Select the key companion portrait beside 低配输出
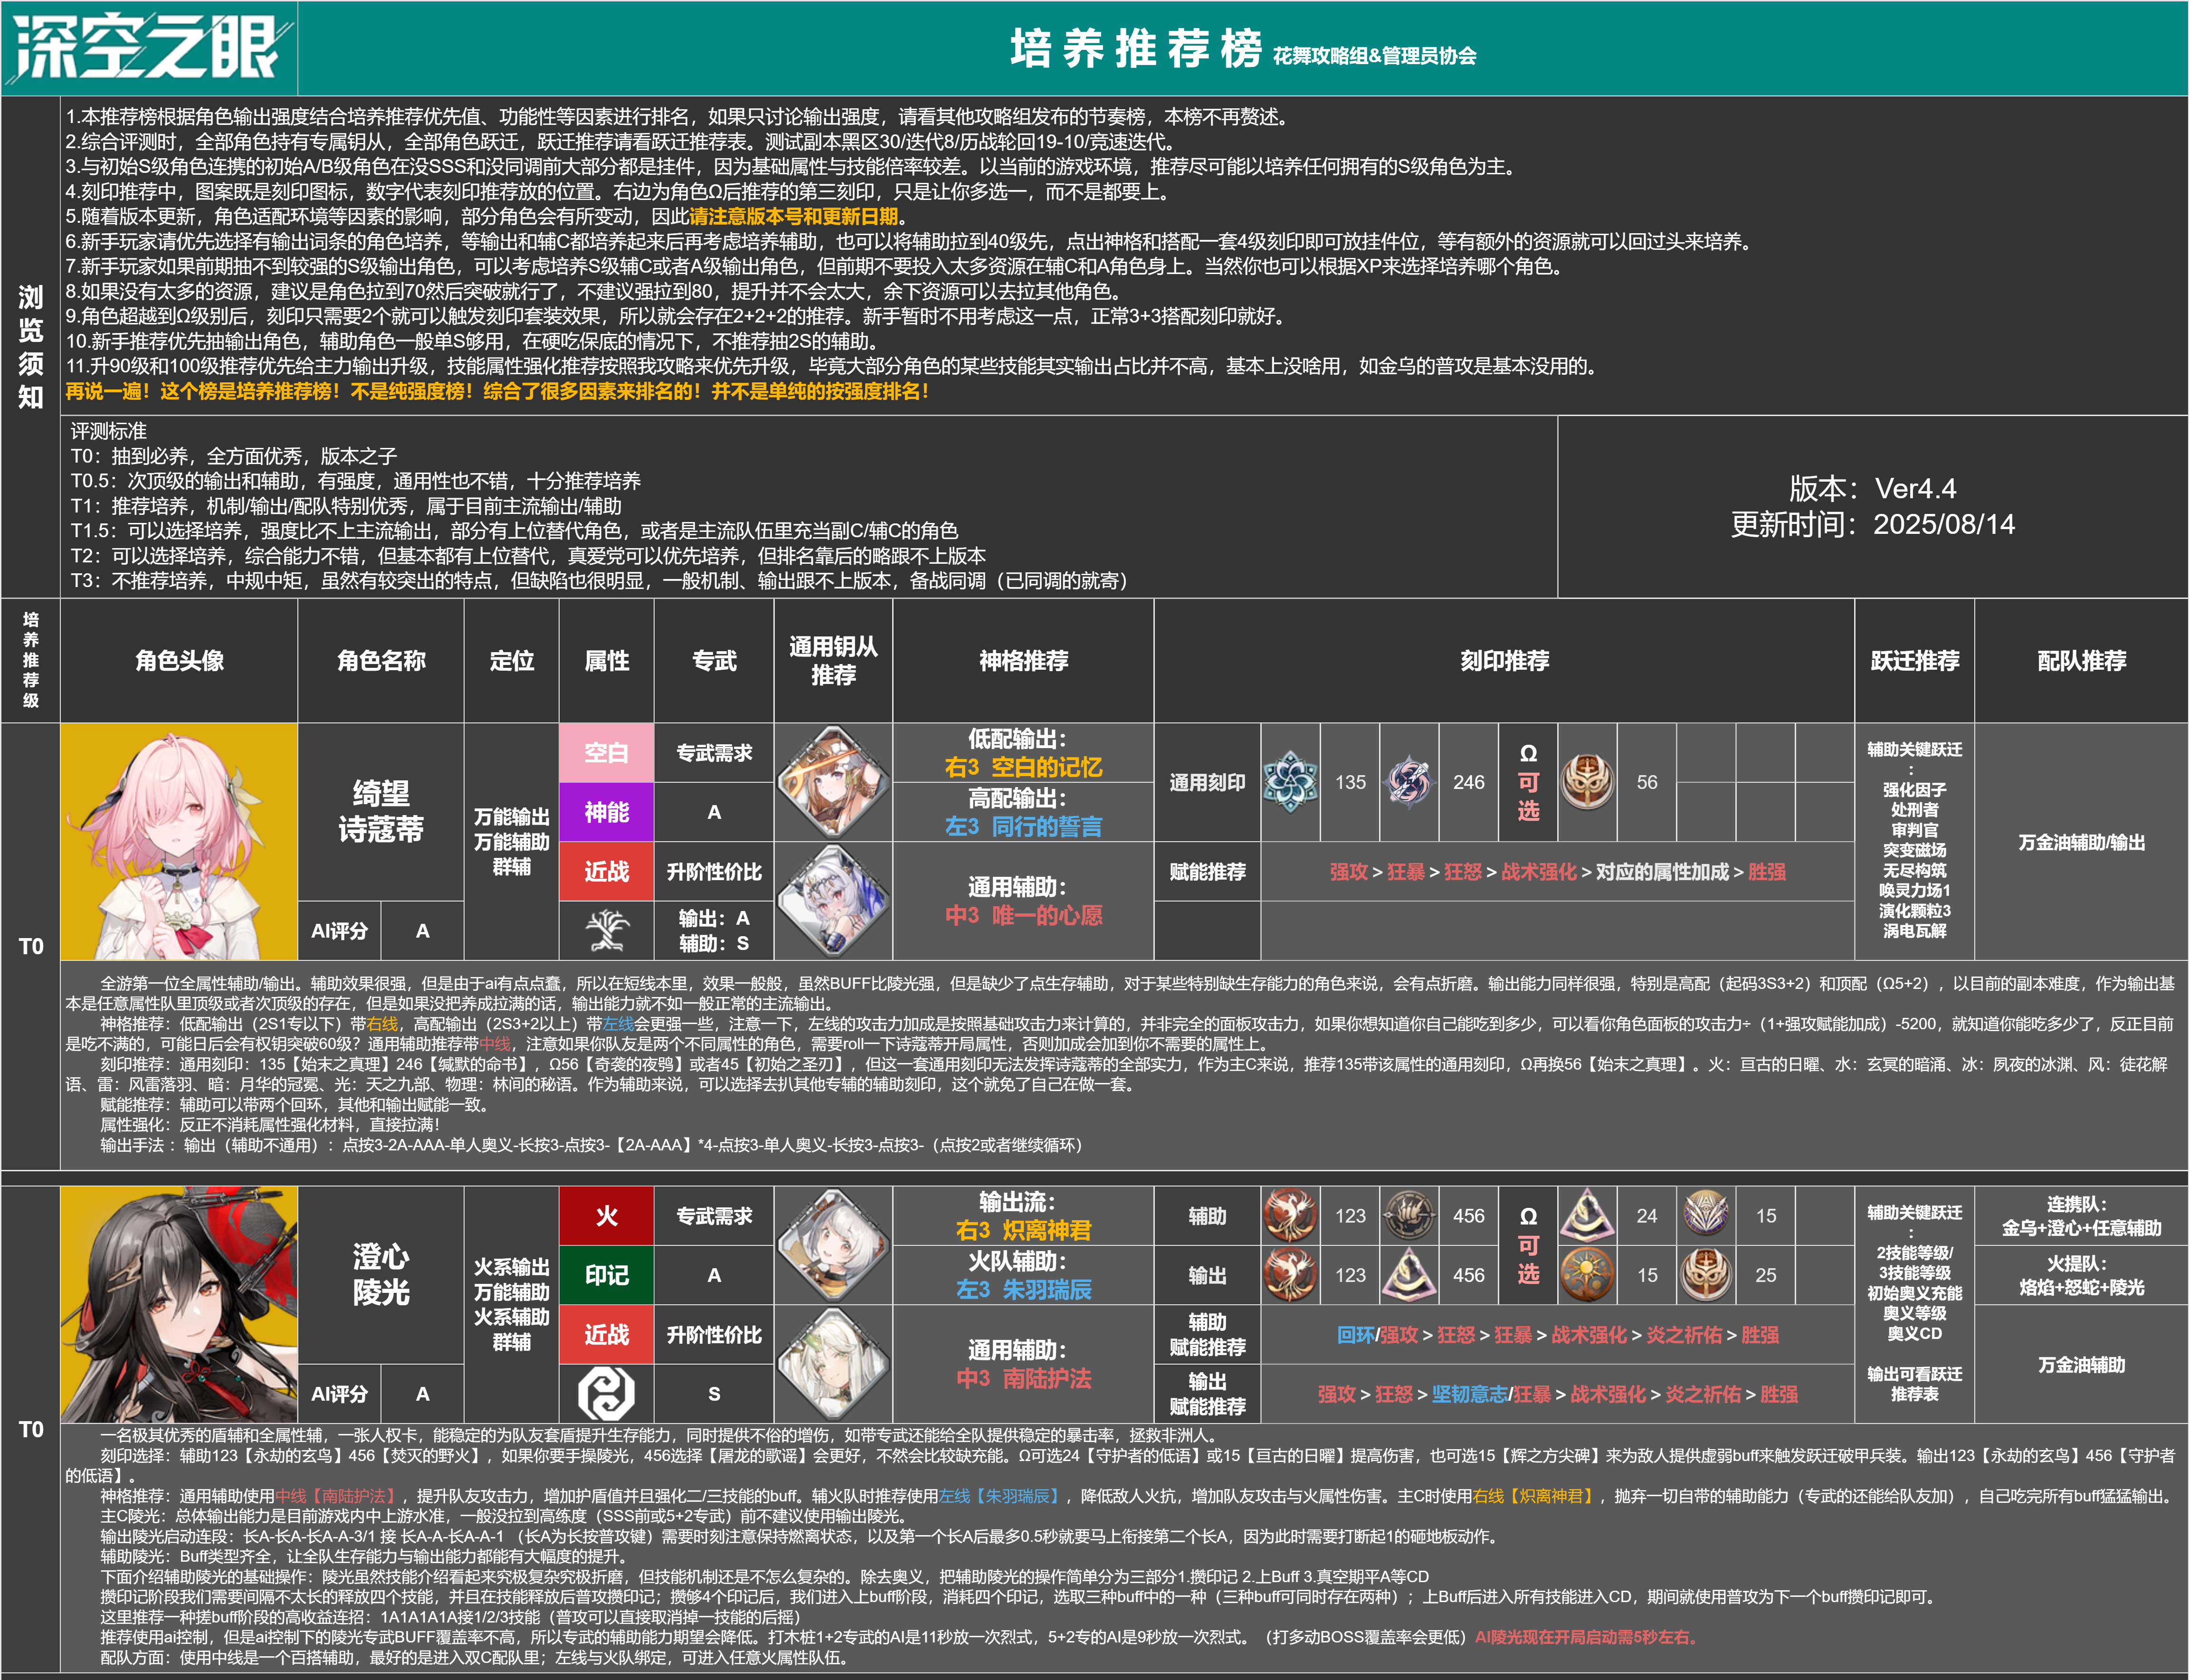Image resolution: width=2189 pixels, height=1680 pixels. coord(833,782)
